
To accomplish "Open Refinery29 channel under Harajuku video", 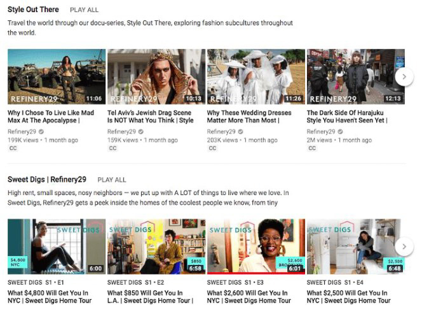I will click(321, 132).
